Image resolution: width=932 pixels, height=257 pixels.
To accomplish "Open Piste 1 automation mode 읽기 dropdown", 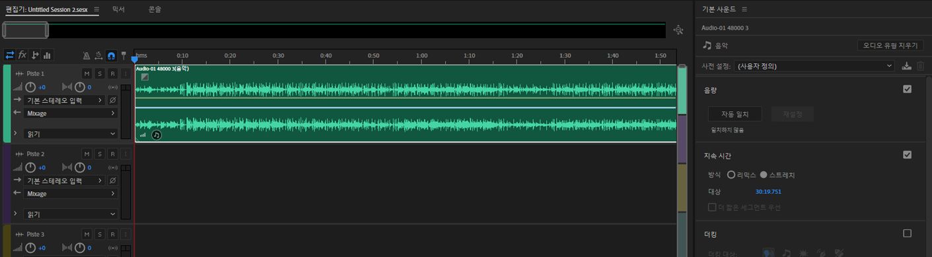I will [71, 134].
